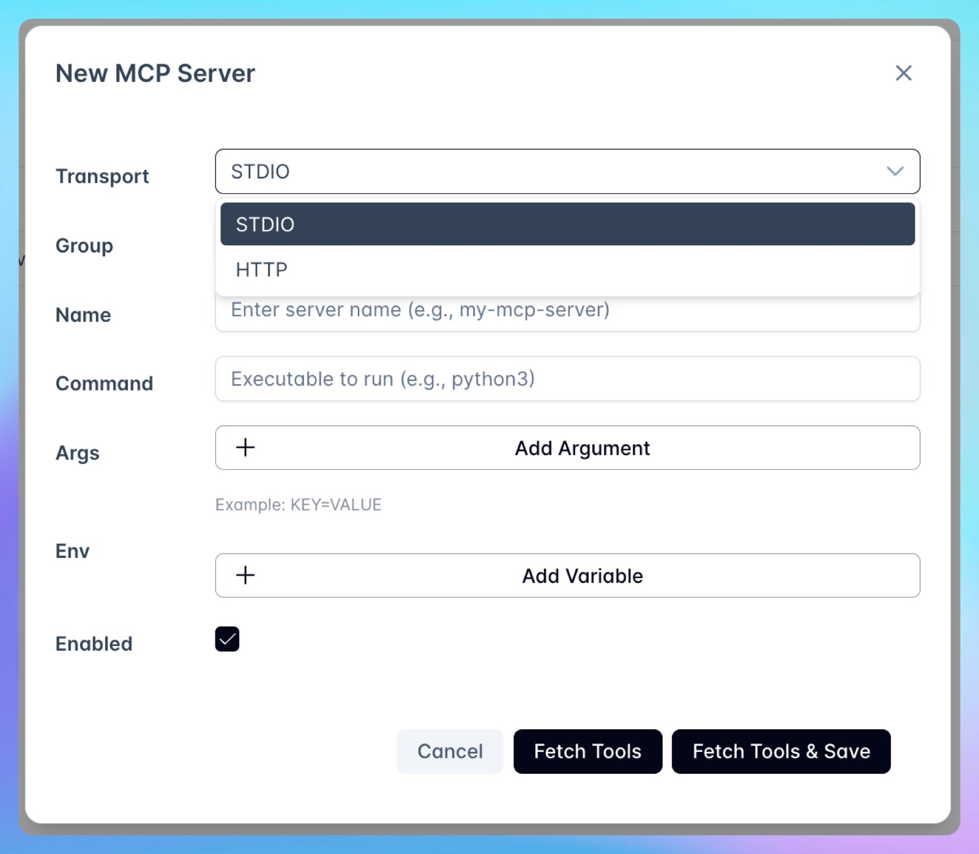Click the chevron on the Transport selector
The width and height of the screenshot is (979, 854).
(x=895, y=172)
